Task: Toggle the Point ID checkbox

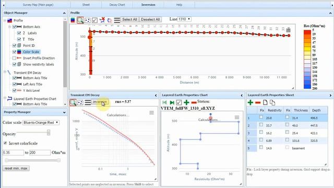Action: click(x=14, y=45)
